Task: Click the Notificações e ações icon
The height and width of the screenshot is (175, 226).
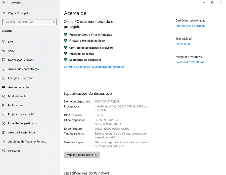Action: pyautogui.click(x=4, y=60)
